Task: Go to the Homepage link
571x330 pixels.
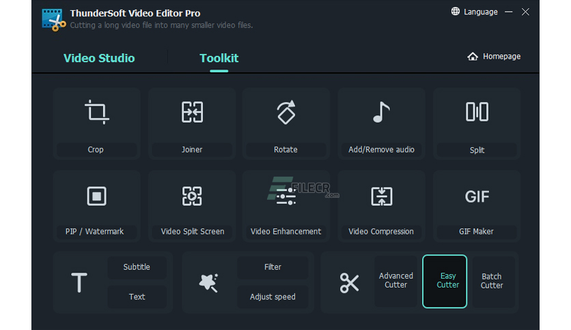Action: (501, 57)
